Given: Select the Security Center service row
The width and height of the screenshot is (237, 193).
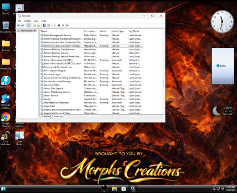Looking at the screenshot, I should [x=91, y=85].
